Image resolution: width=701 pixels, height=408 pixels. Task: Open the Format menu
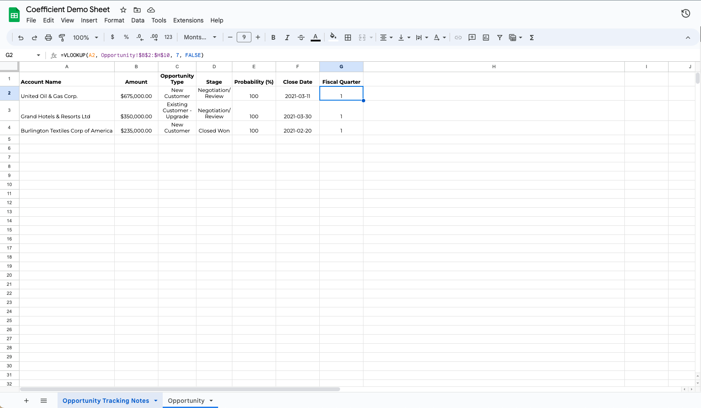[114, 20]
